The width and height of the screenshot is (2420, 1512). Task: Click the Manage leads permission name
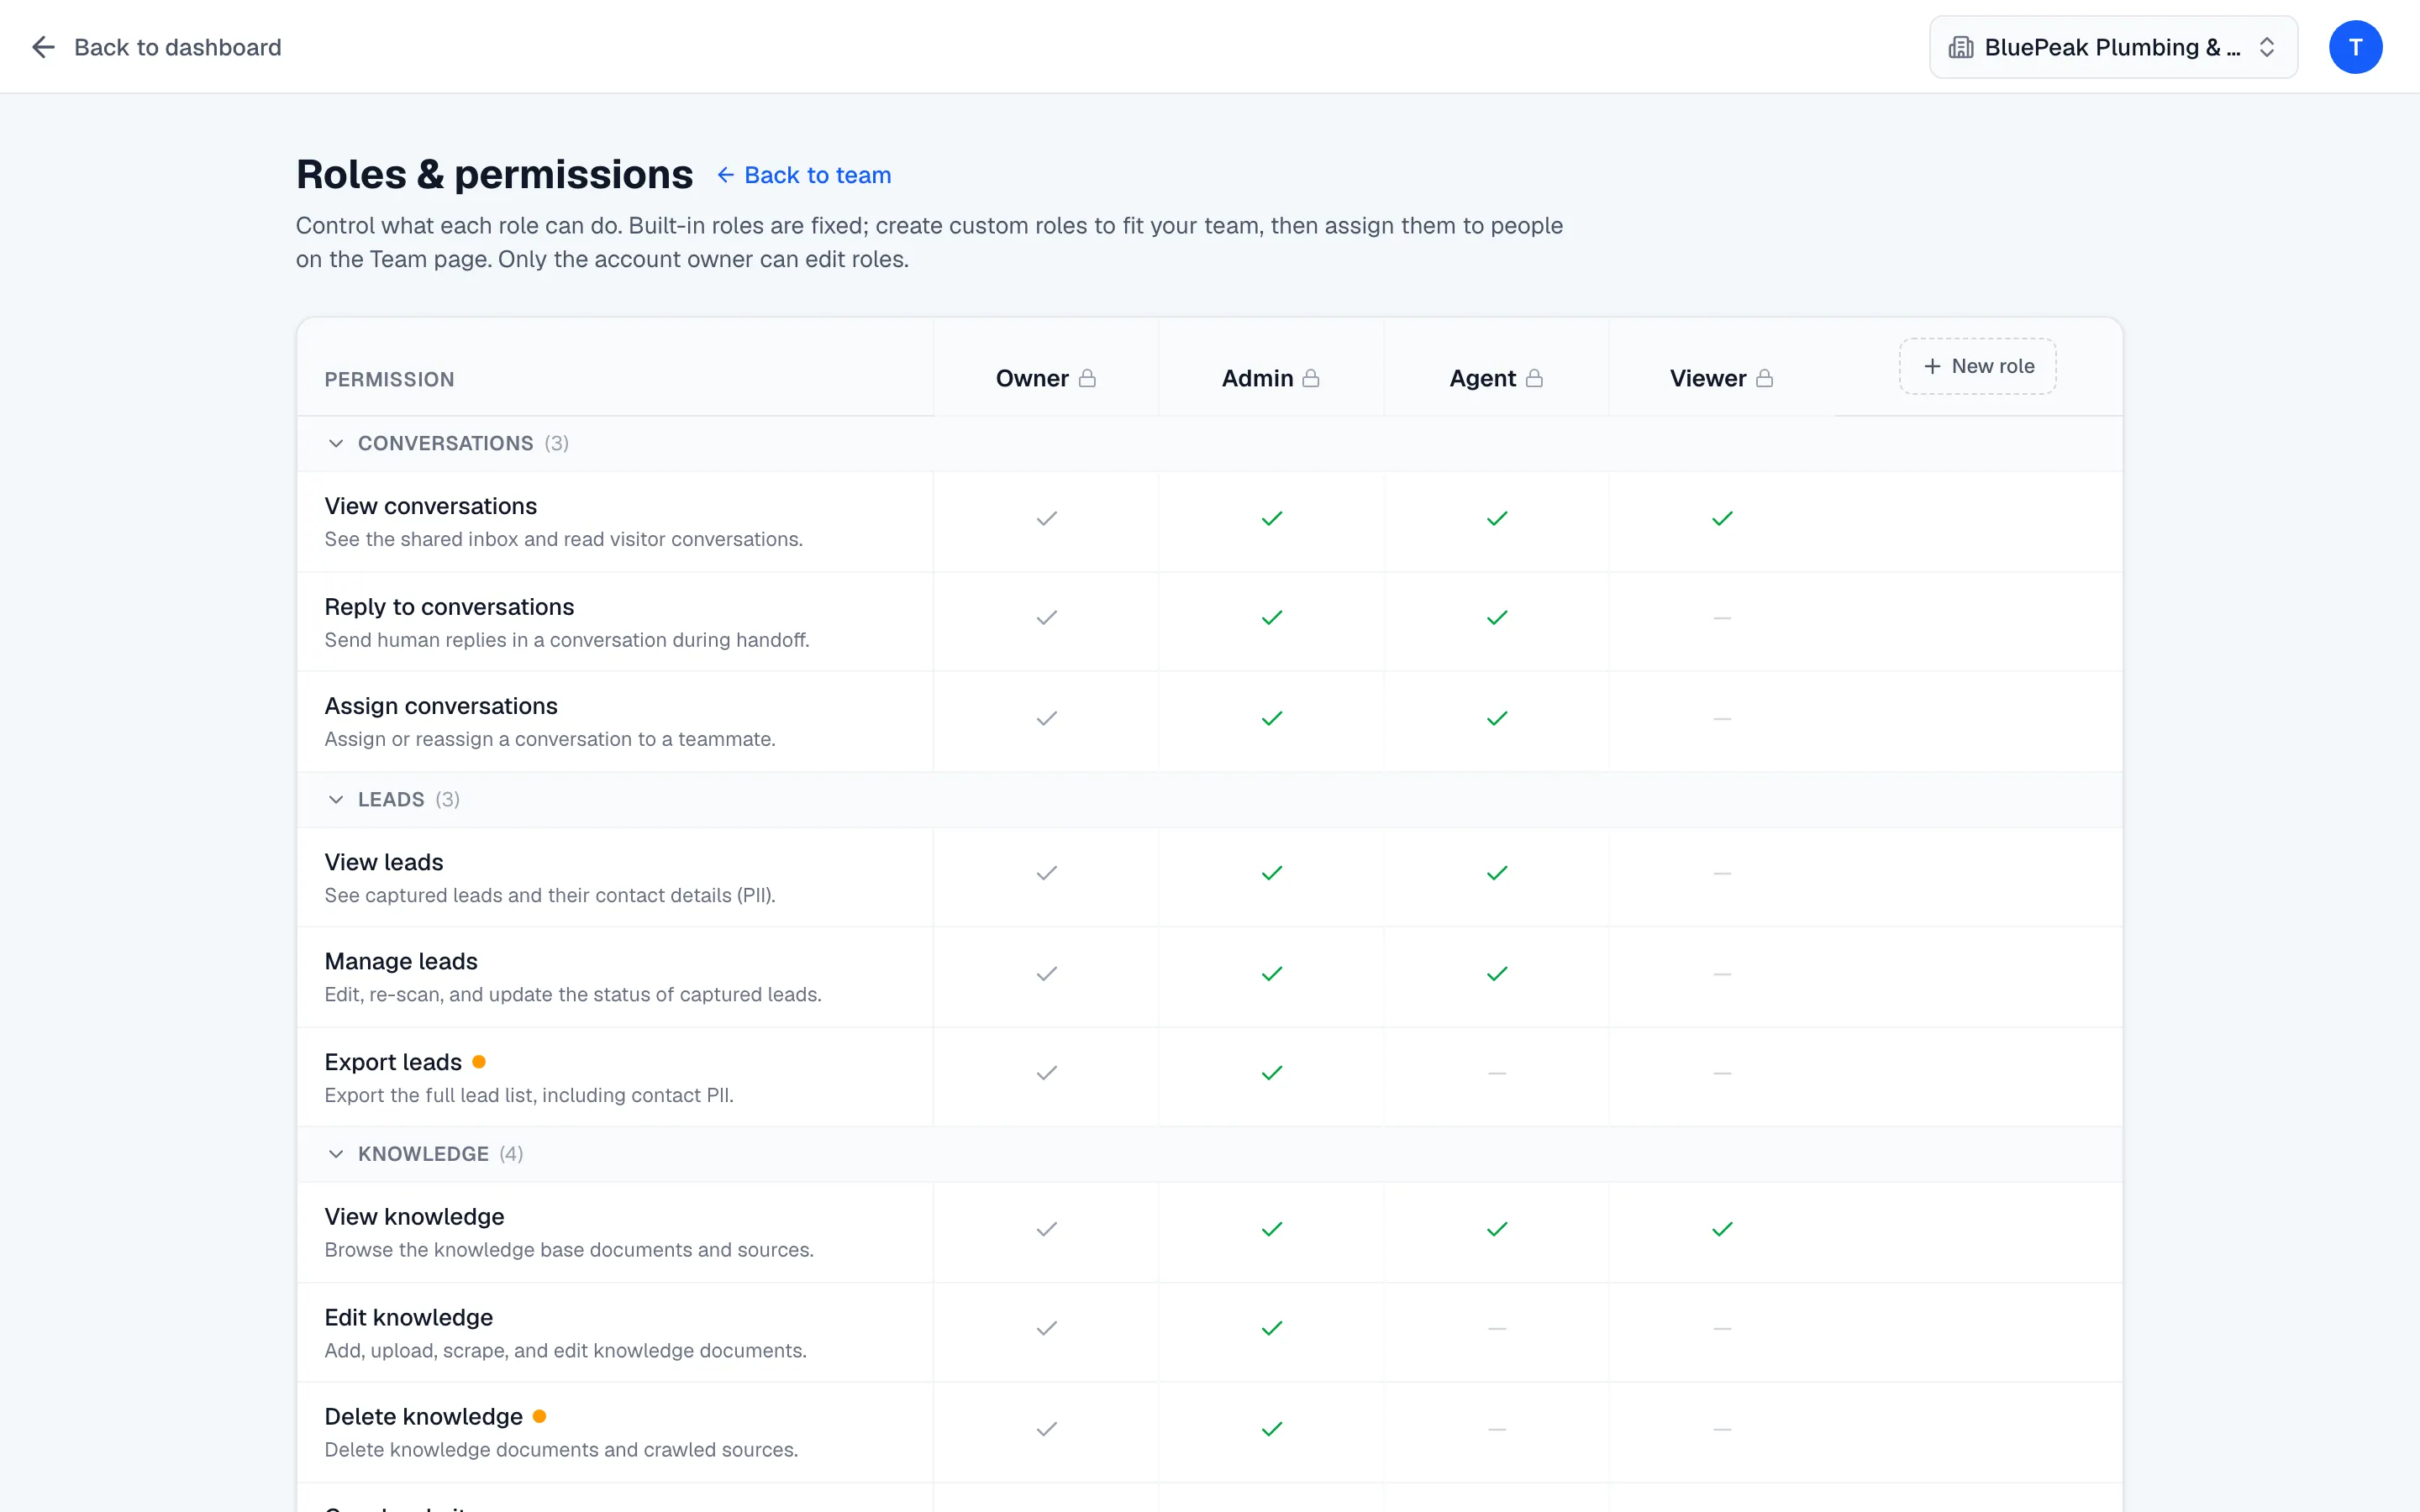click(401, 961)
